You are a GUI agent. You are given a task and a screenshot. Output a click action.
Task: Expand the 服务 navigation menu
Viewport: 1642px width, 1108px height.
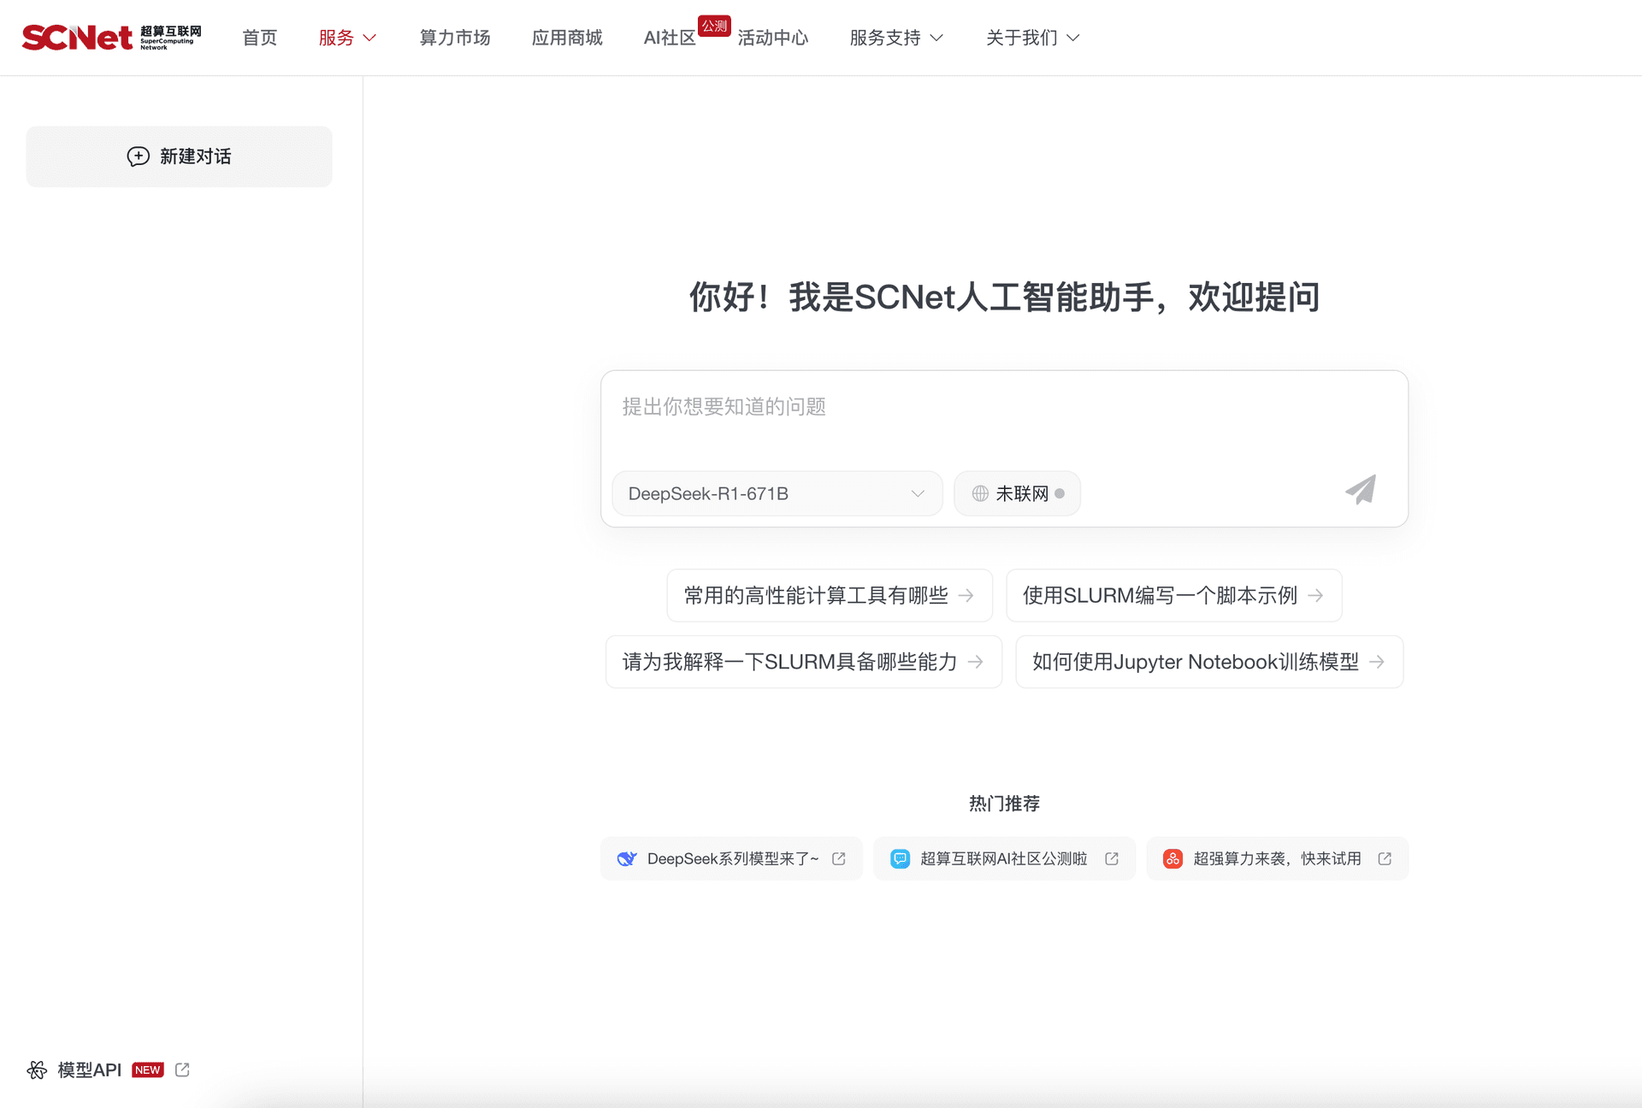[x=347, y=38]
